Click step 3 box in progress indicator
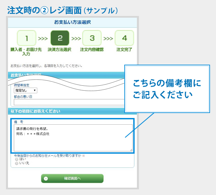 92,38
